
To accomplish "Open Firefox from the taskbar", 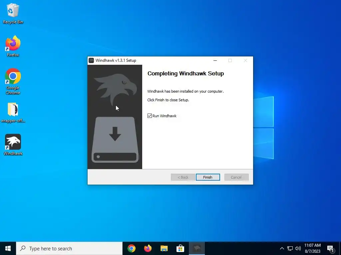I will [x=148, y=248].
